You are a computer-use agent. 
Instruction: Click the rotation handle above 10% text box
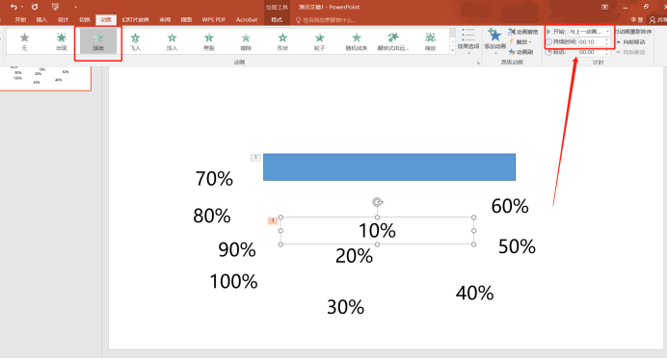click(x=377, y=202)
